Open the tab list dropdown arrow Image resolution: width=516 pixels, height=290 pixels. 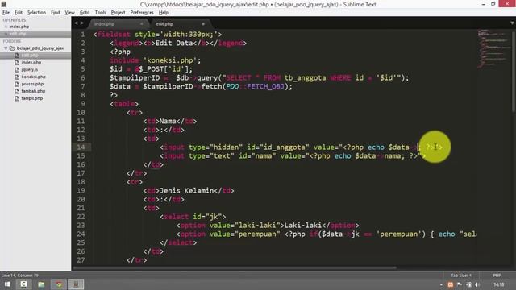[512, 23]
